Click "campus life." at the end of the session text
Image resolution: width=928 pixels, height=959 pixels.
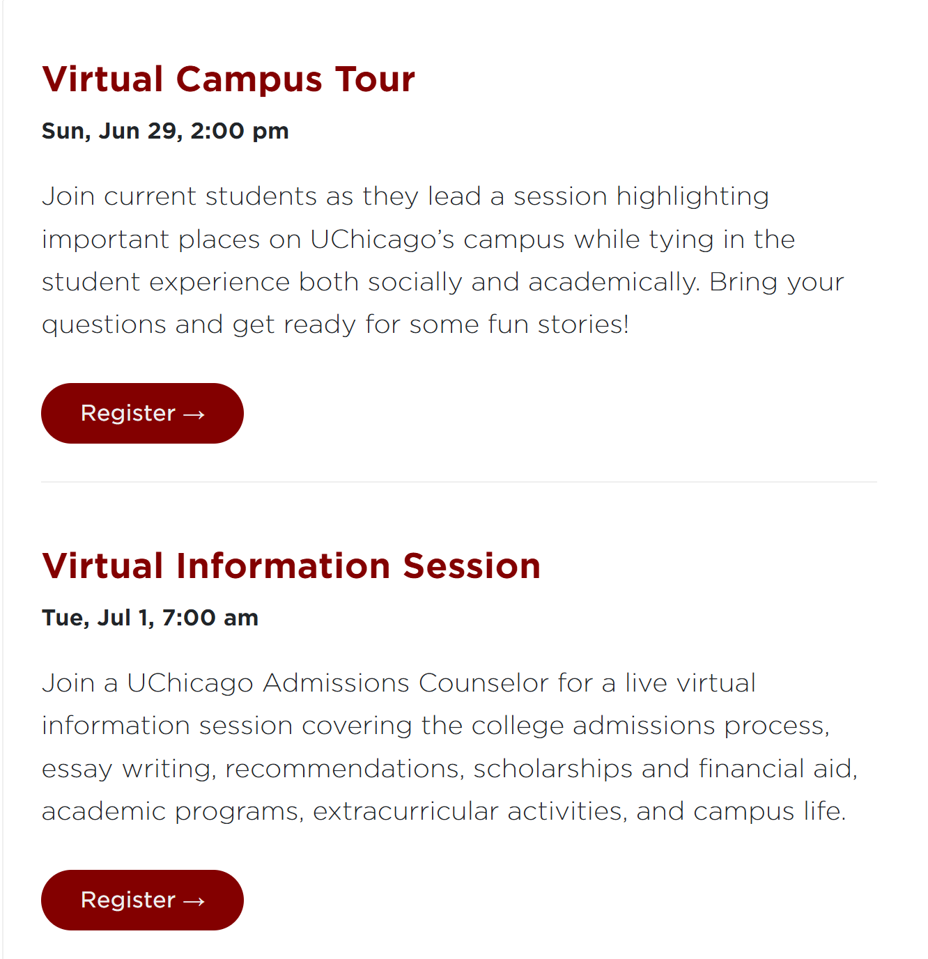(769, 811)
